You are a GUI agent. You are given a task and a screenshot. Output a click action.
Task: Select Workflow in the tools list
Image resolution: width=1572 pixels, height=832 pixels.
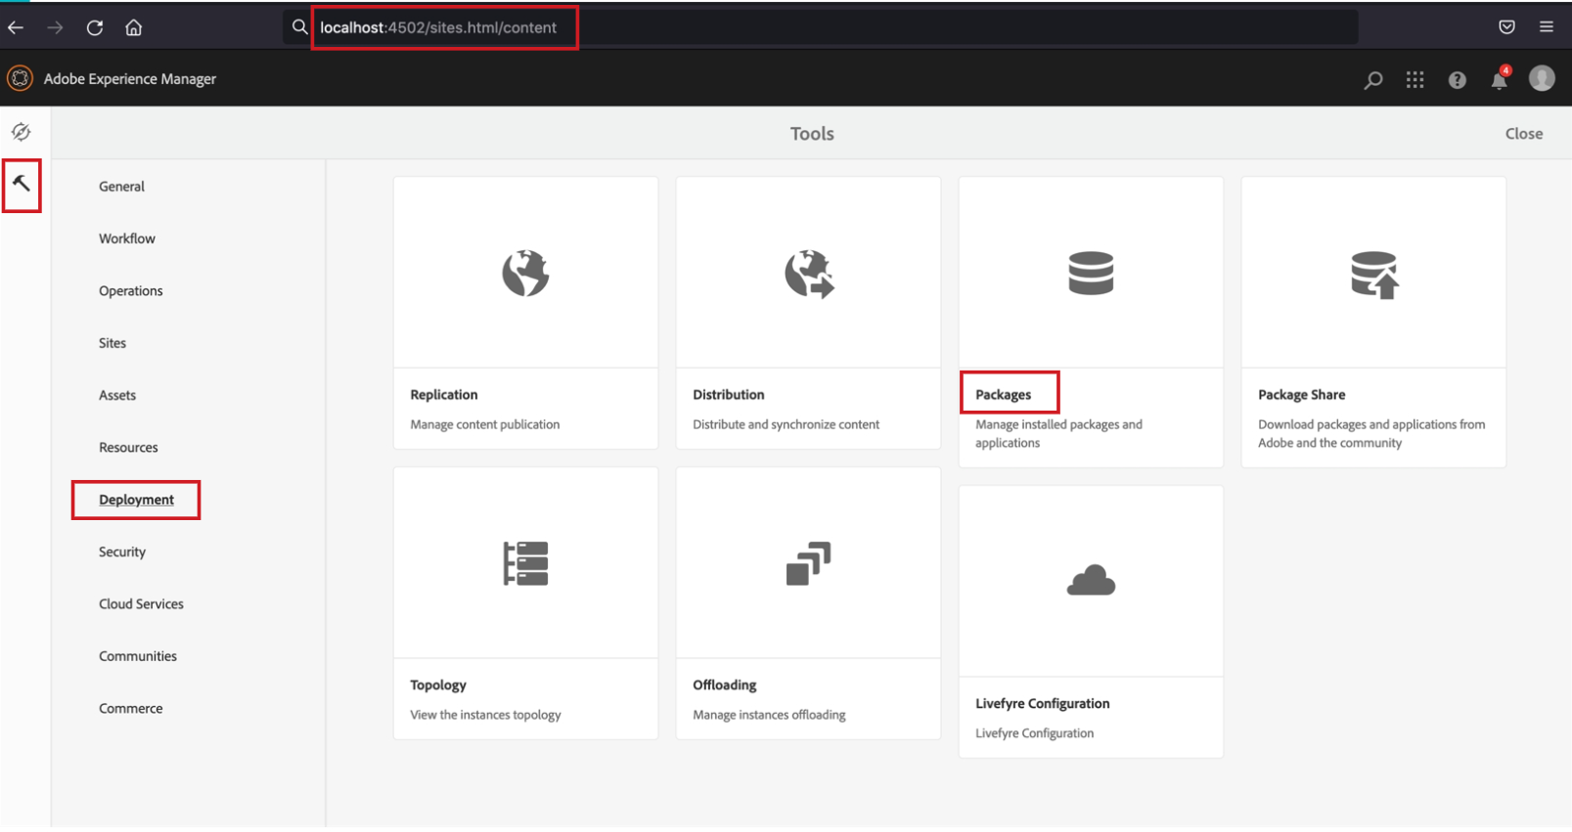[x=127, y=239]
